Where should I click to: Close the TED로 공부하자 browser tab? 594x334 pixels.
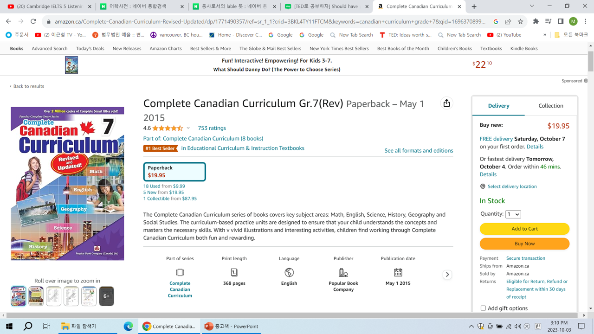[367, 6]
